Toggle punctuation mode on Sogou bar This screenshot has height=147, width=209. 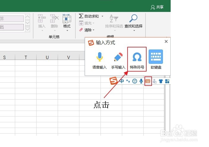click(128, 81)
